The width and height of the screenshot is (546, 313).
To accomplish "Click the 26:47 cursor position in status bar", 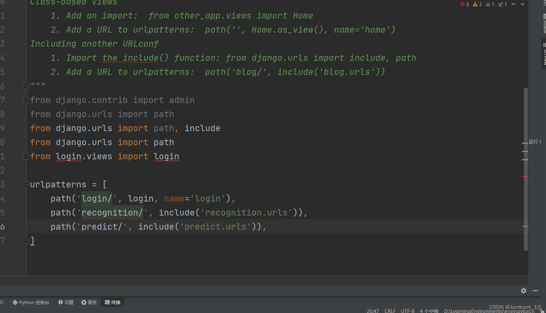I will click(x=373, y=311).
